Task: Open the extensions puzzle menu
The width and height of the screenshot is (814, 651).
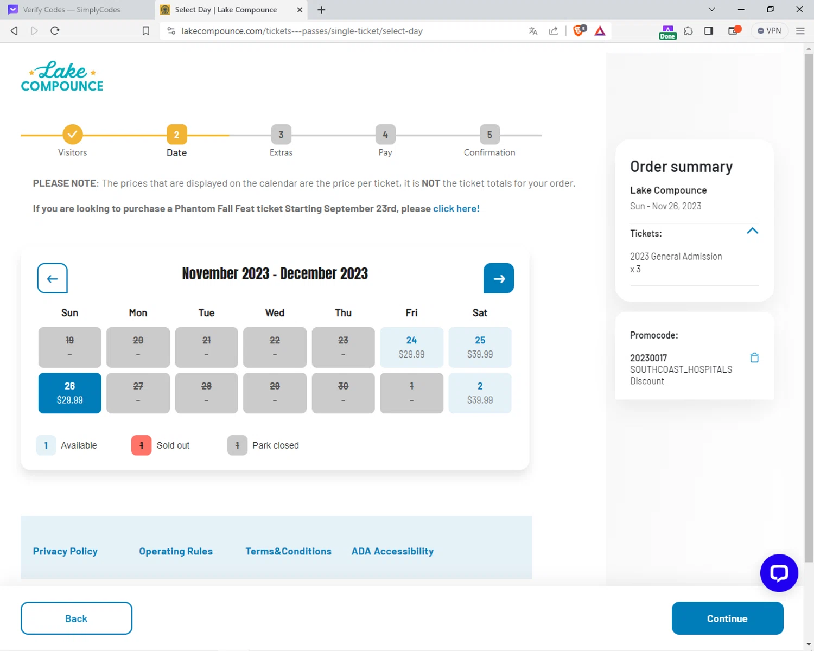Action: (688, 31)
